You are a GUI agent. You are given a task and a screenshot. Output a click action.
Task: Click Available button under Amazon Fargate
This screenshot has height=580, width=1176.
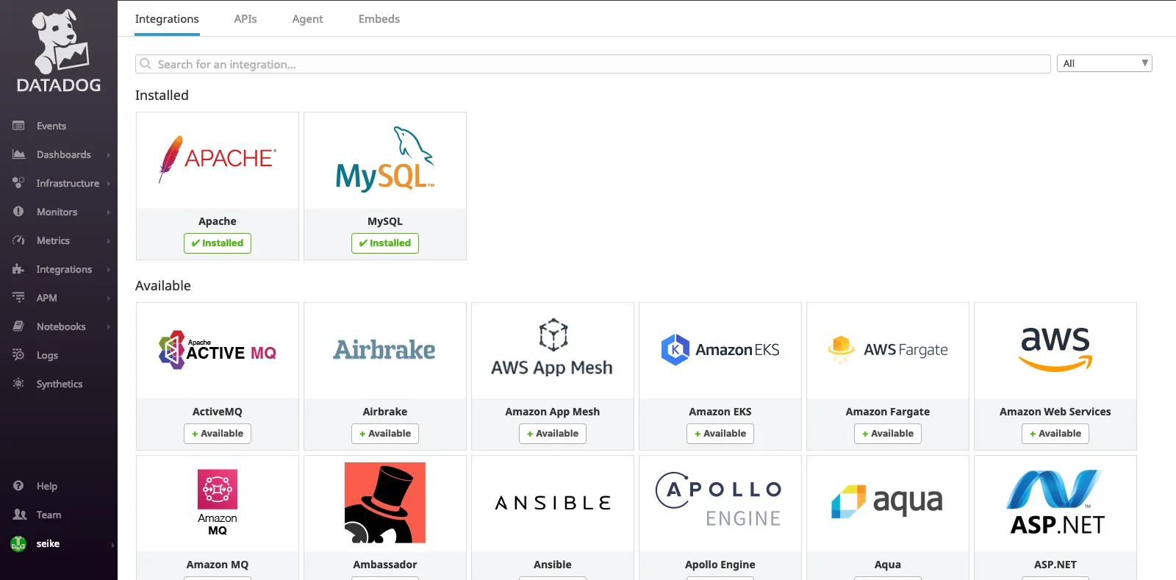pos(888,434)
